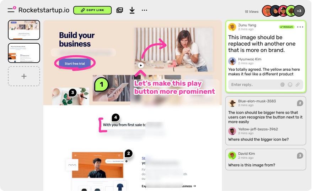Click the download arrow icon
The width and height of the screenshot is (312, 191).
coord(132,10)
